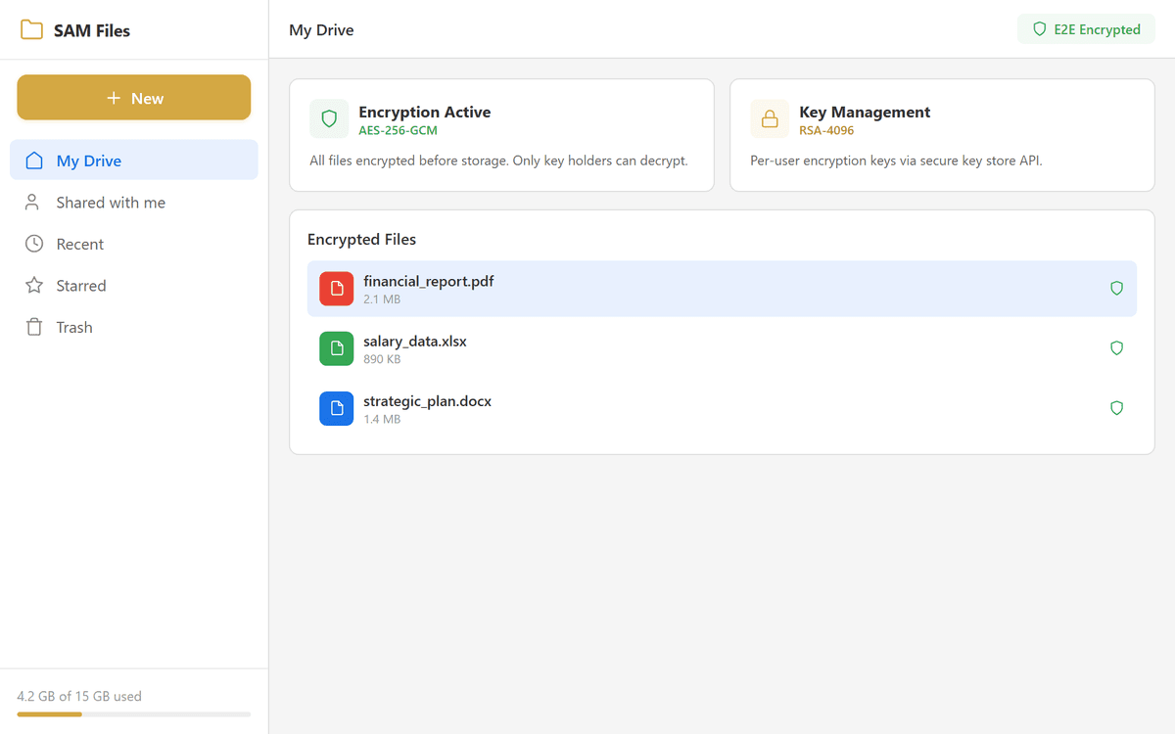Show Recent files
This screenshot has width=1175, height=734.
80,245
